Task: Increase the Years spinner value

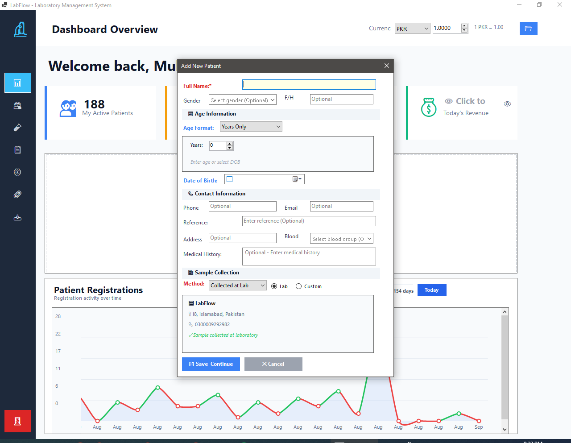Action: click(230, 143)
